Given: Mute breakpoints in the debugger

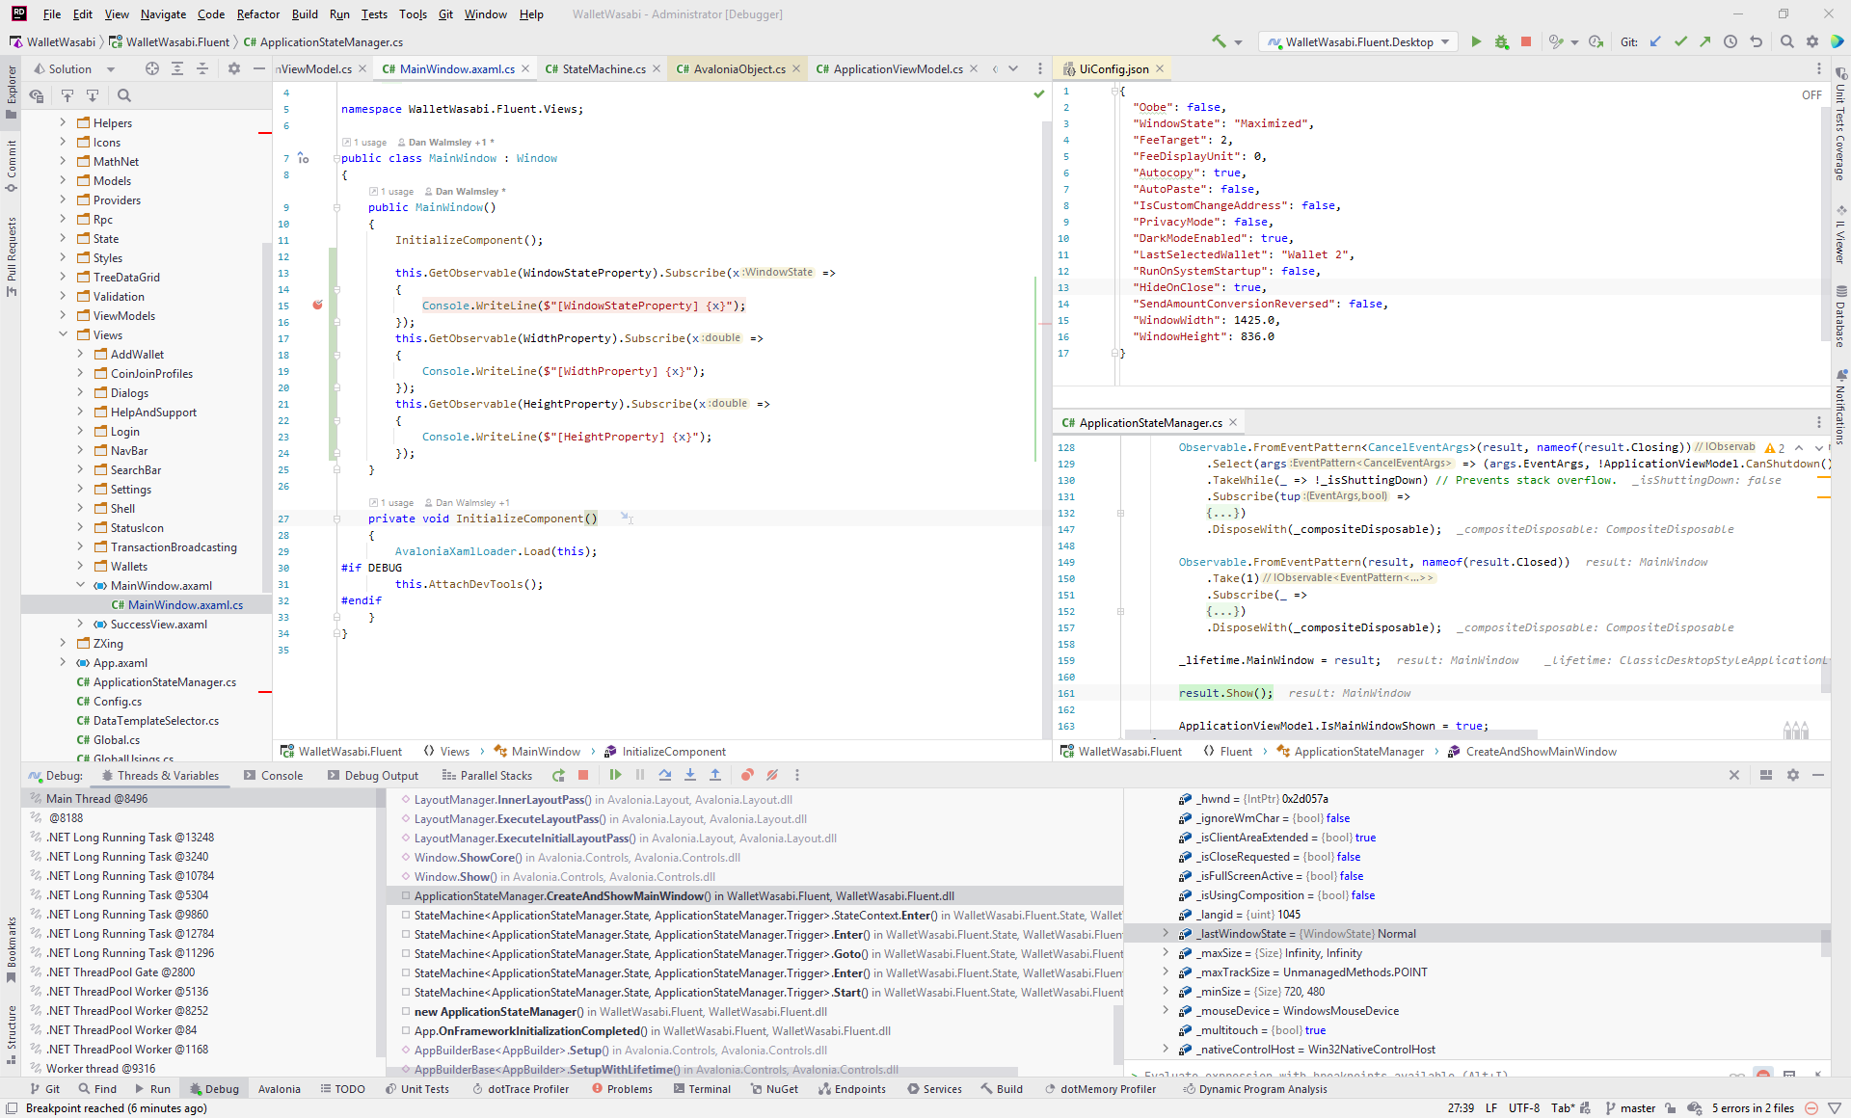Looking at the screenshot, I should [771, 775].
